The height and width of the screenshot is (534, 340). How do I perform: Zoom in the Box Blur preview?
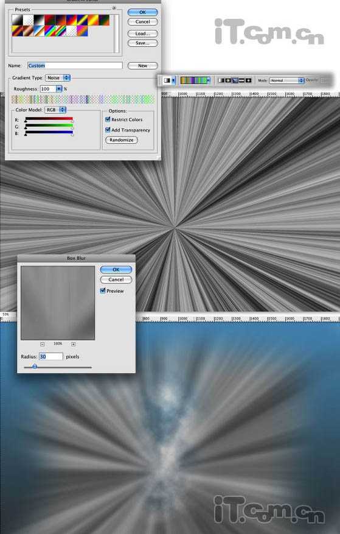click(73, 344)
